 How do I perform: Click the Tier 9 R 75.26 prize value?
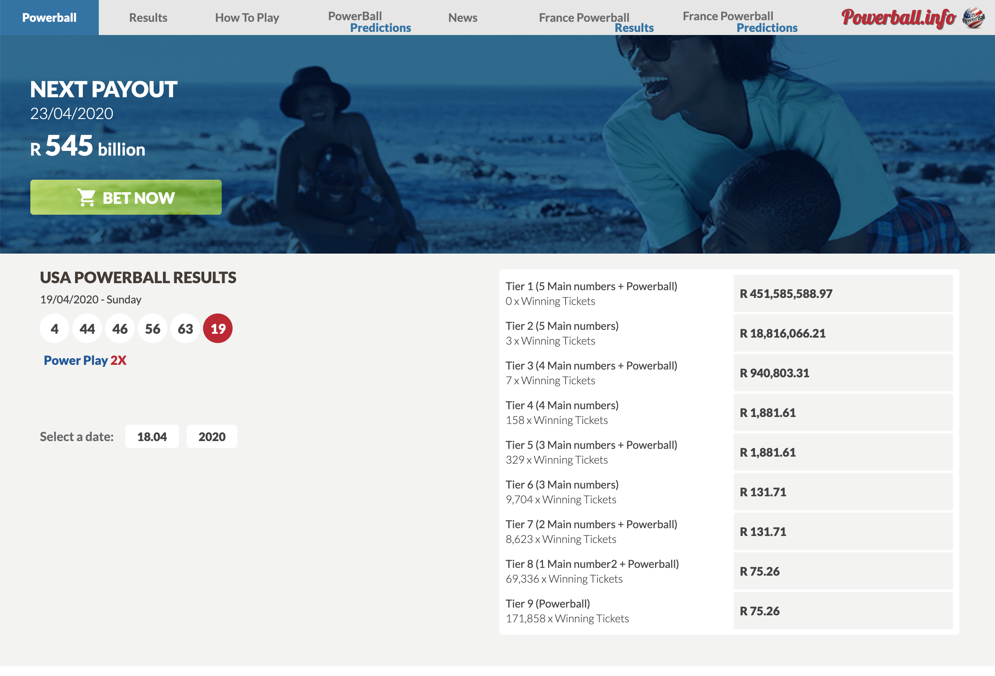pyautogui.click(x=760, y=611)
